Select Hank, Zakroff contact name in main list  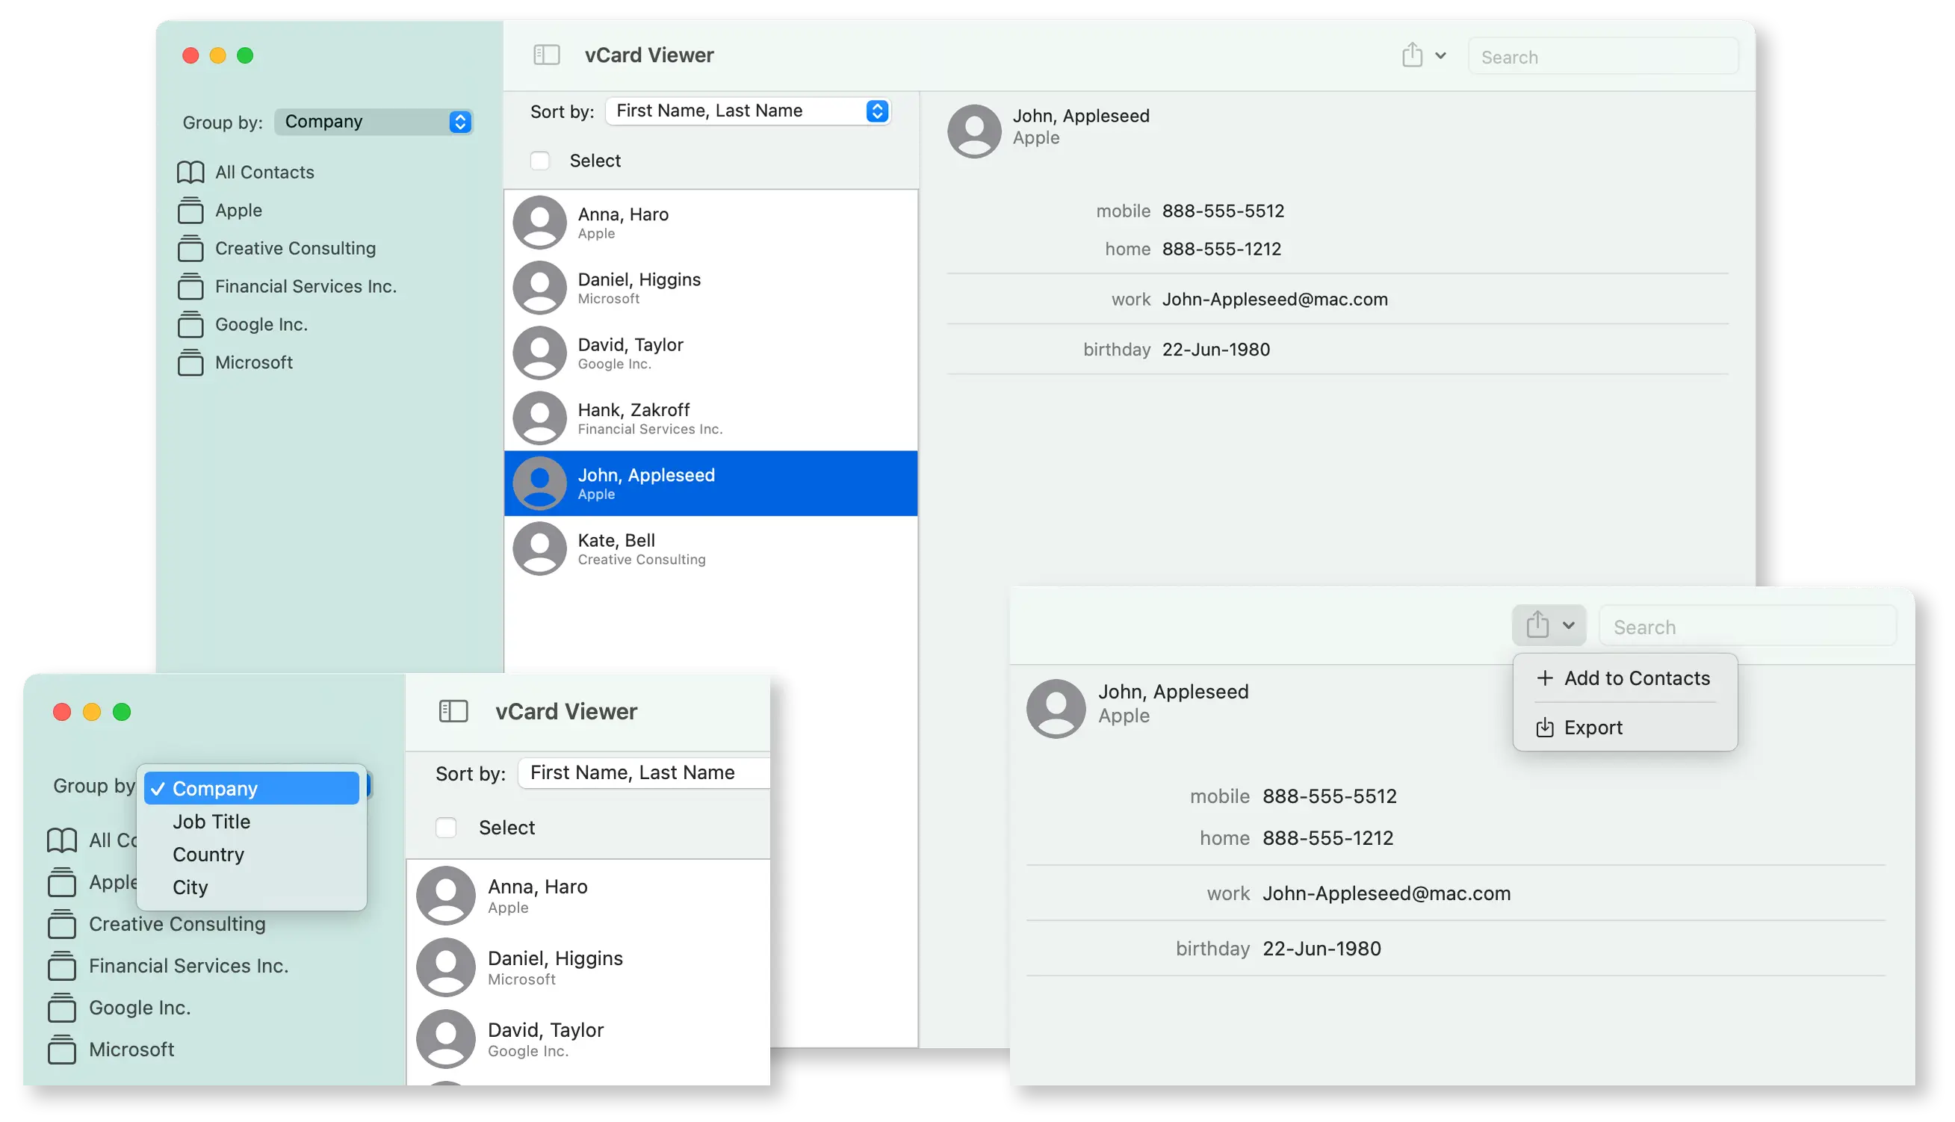[633, 410]
